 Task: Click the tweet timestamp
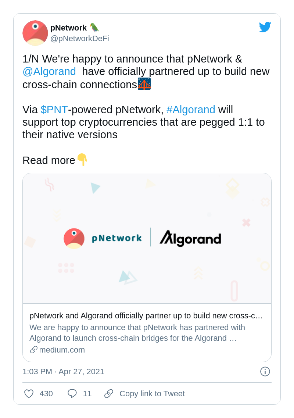(x=62, y=372)
